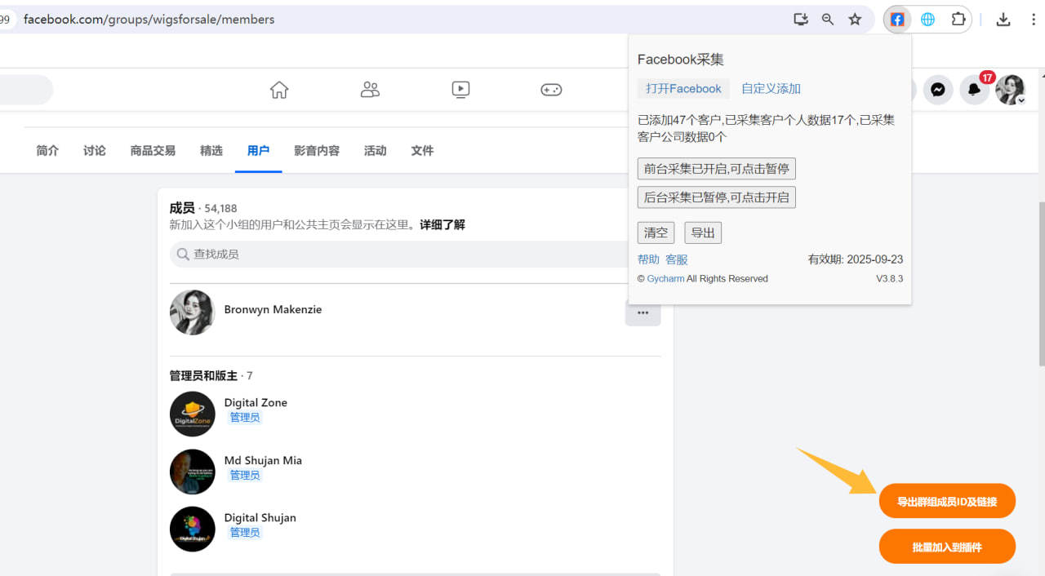Click 清空 button

pos(656,233)
